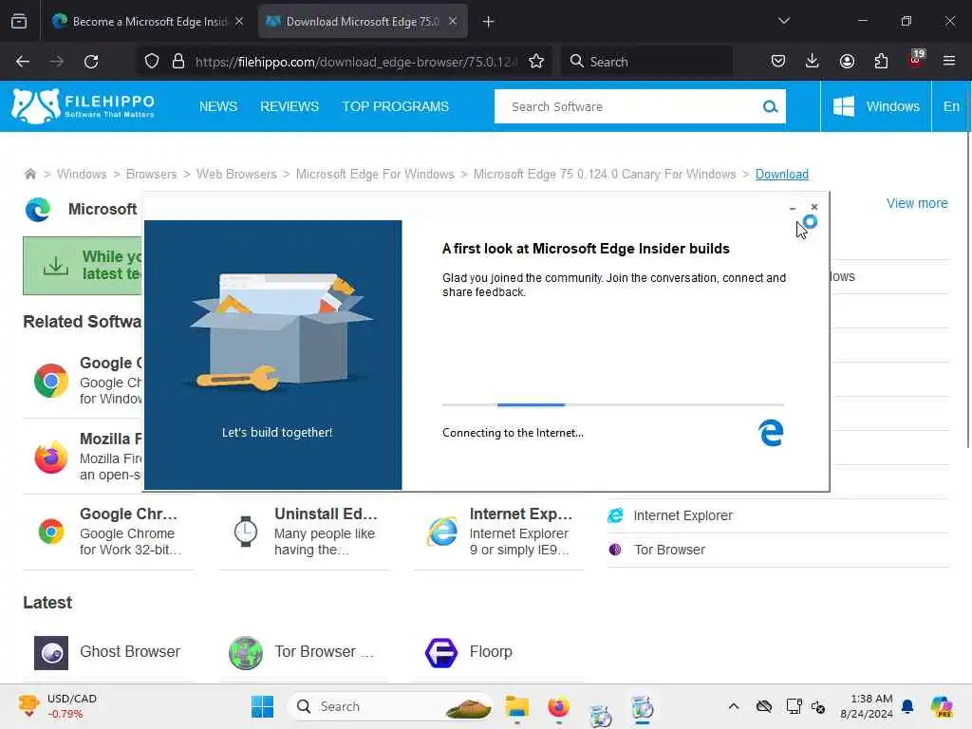Click the Search Software magnifier icon
The width and height of the screenshot is (972, 729).
(770, 106)
